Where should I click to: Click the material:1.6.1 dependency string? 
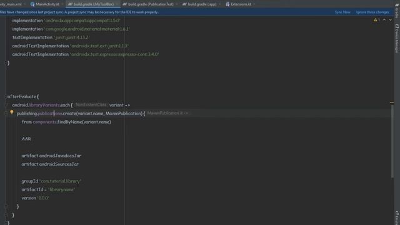pyautogui.click(x=87, y=29)
